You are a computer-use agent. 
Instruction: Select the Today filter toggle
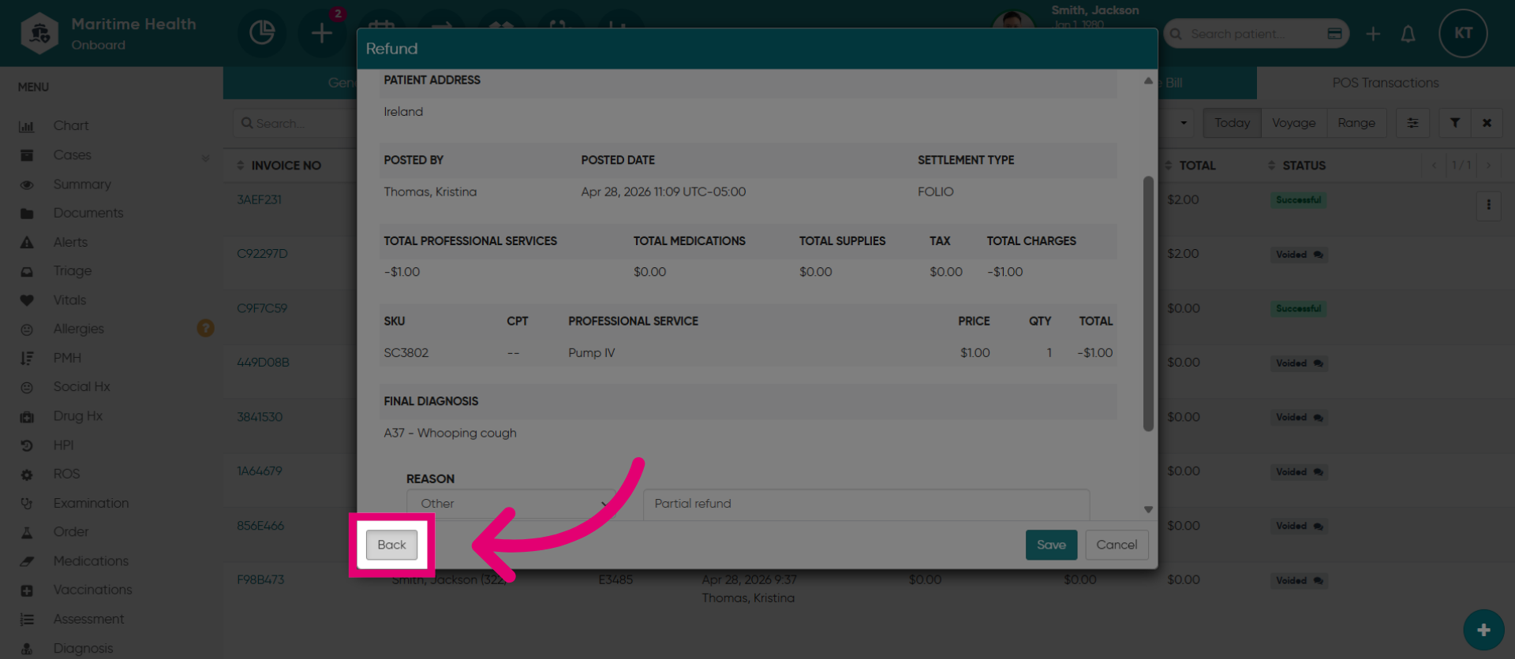[1232, 123]
